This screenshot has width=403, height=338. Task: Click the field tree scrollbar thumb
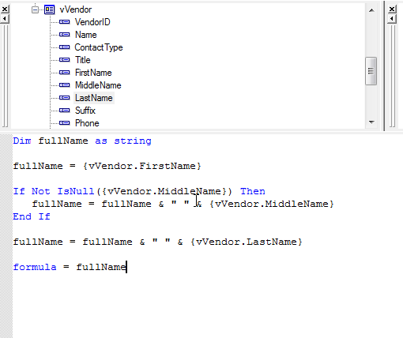click(371, 71)
